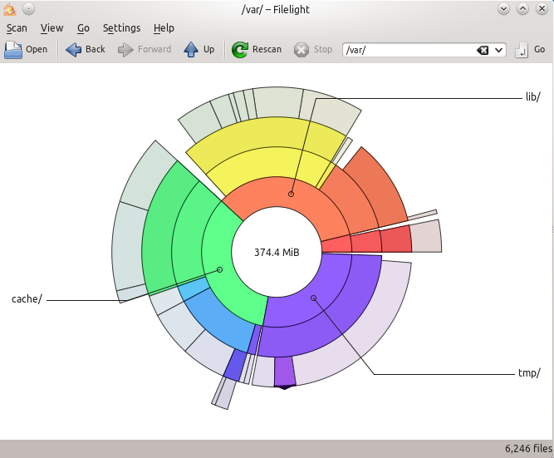
Task: Select the orange lib/ segment
Action: click(287, 195)
